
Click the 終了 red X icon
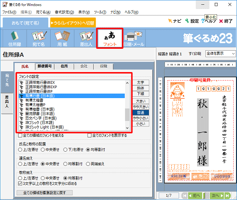coord(221,21)
